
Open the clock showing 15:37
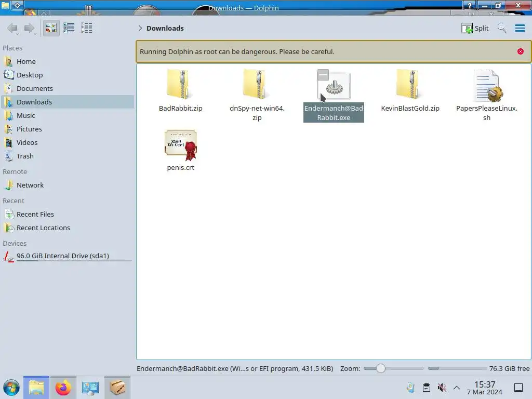click(485, 388)
